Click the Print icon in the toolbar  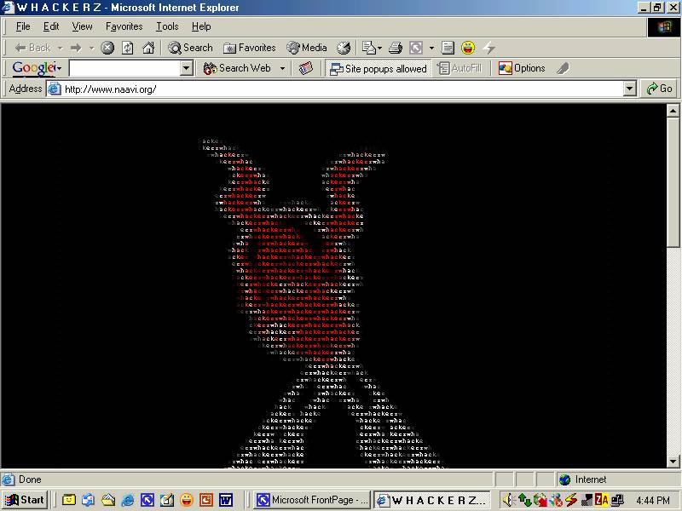[x=396, y=48]
